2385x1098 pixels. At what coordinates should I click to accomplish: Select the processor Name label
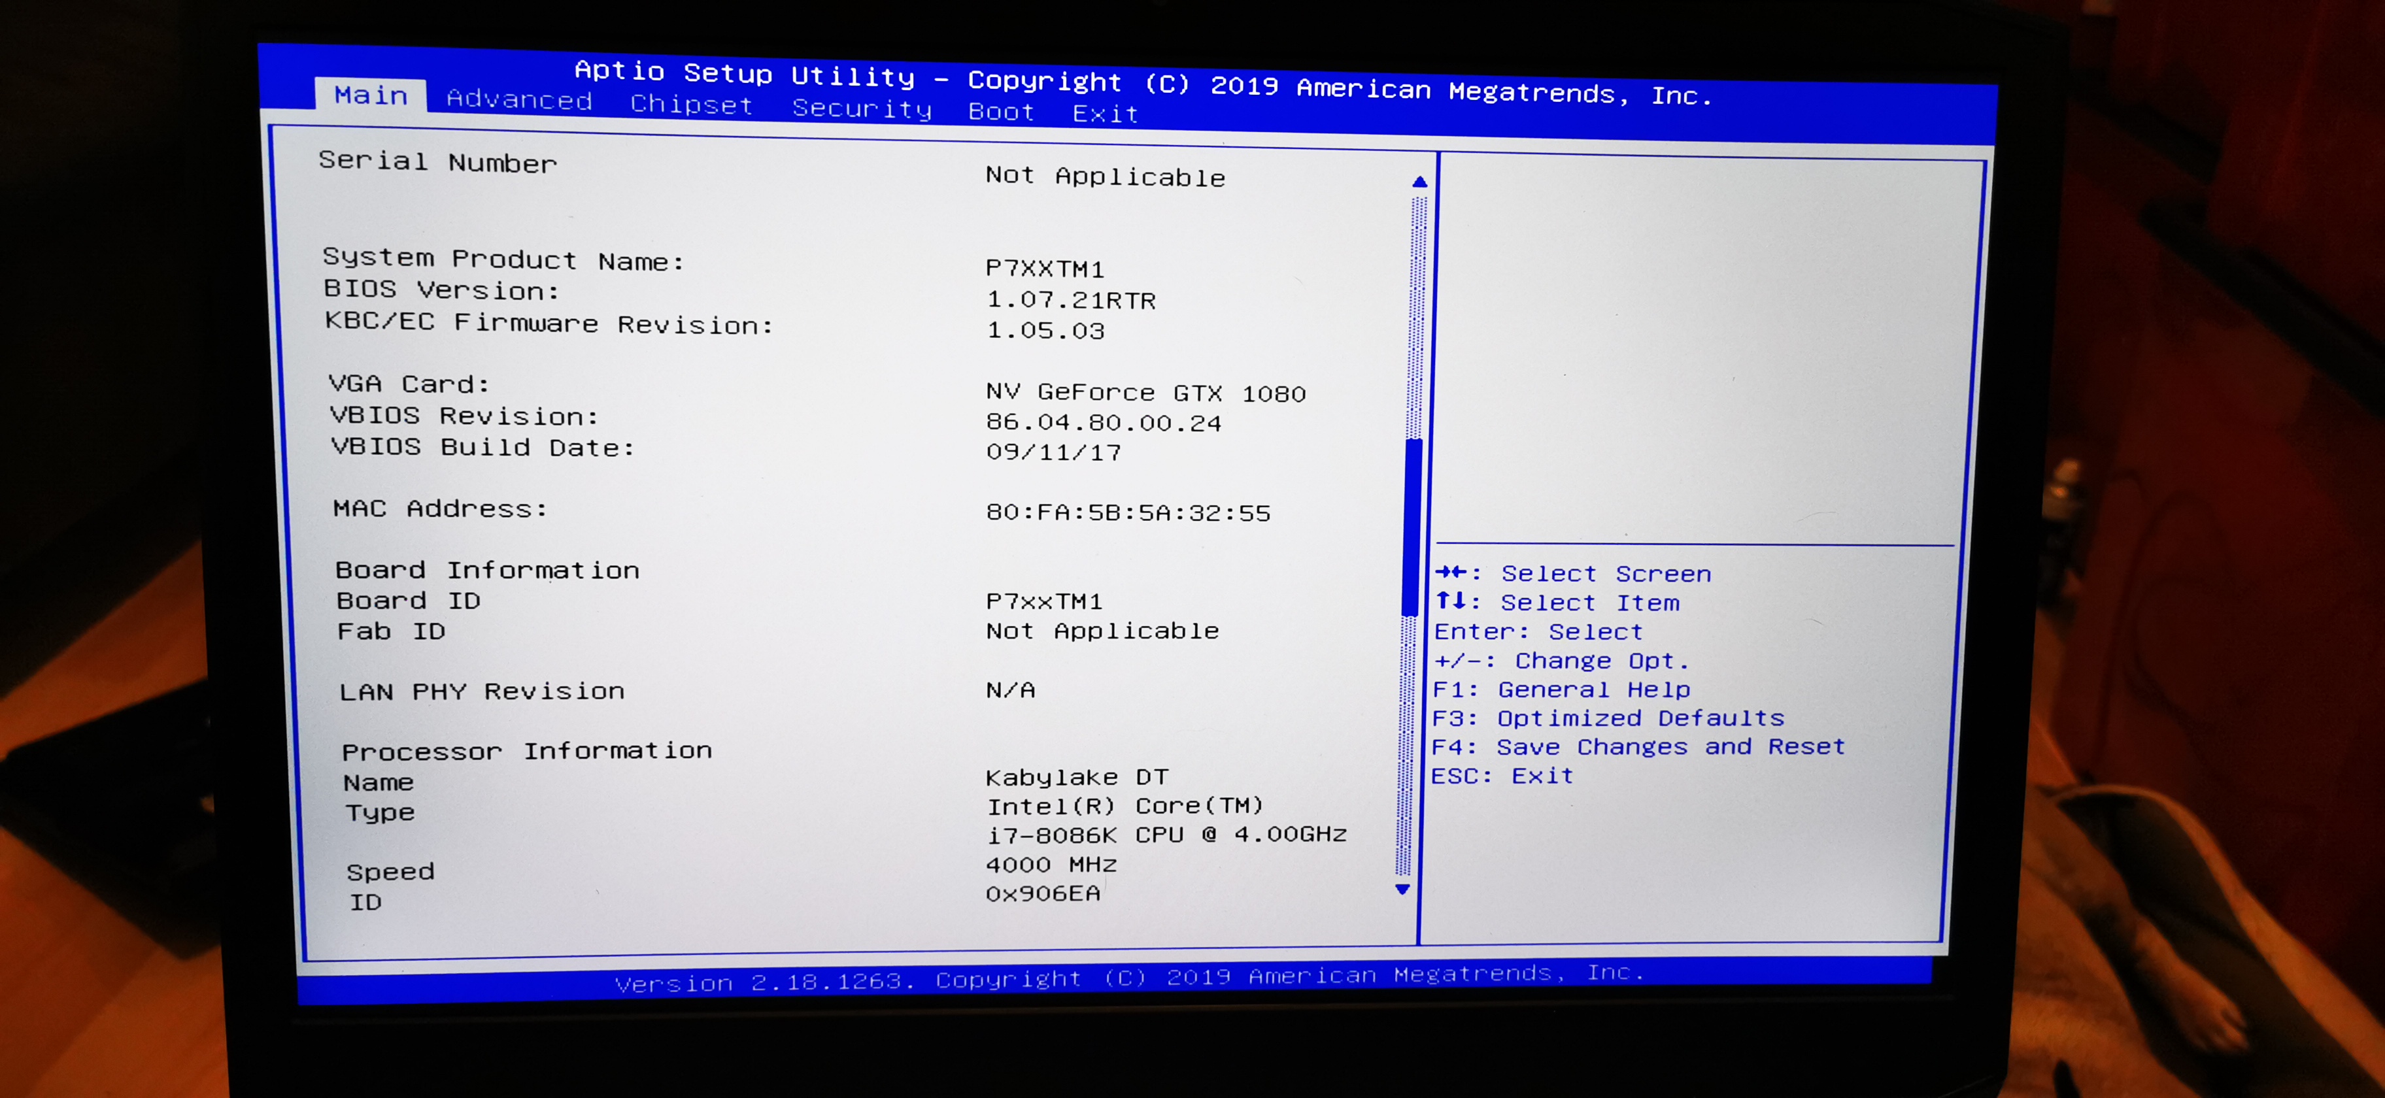pos(379,782)
